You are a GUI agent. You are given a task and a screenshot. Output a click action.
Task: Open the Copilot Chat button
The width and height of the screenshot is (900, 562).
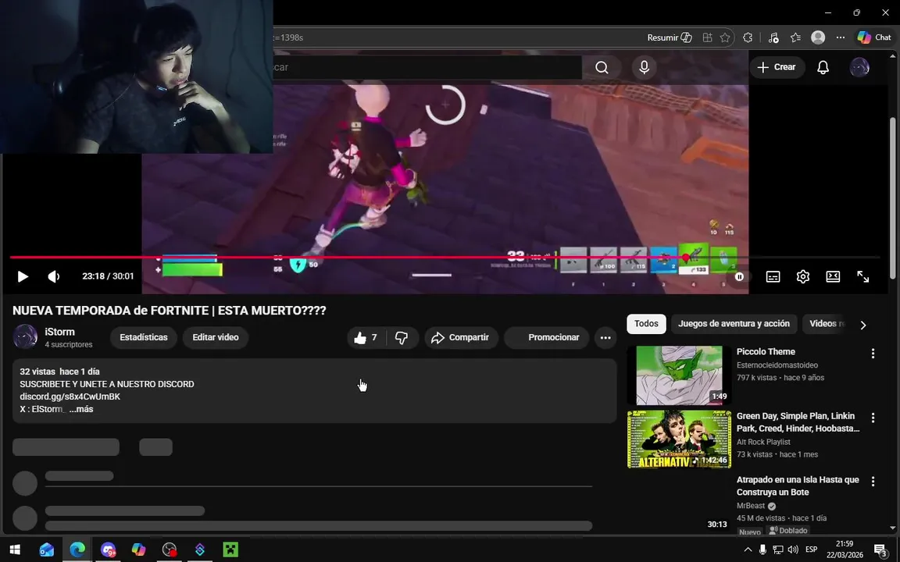[x=874, y=37]
